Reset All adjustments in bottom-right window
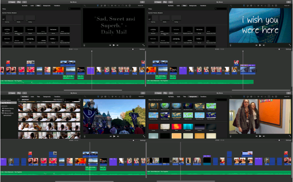This screenshot has width=293, height=182. 287,97
